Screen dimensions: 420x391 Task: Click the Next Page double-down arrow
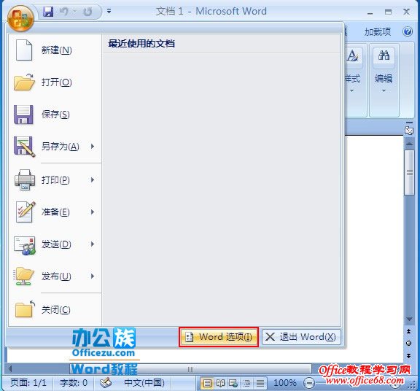click(x=409, y=356)
